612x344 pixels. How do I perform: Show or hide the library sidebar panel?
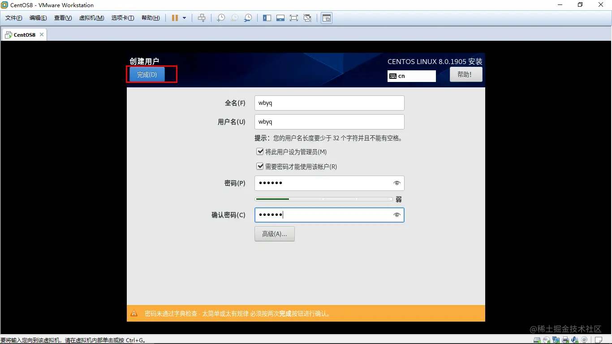click(267, 18)
